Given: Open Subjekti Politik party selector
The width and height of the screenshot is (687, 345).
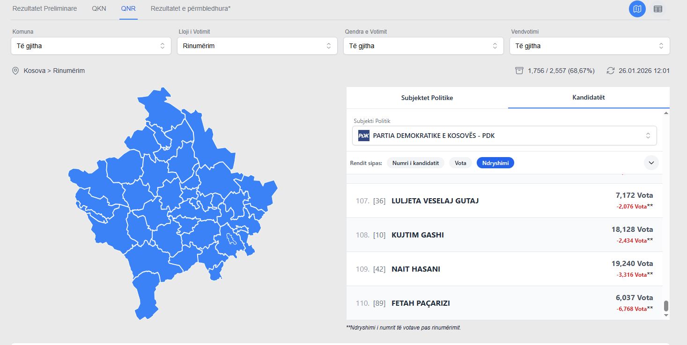Looking at the screenshot, I should coord(504,136).
